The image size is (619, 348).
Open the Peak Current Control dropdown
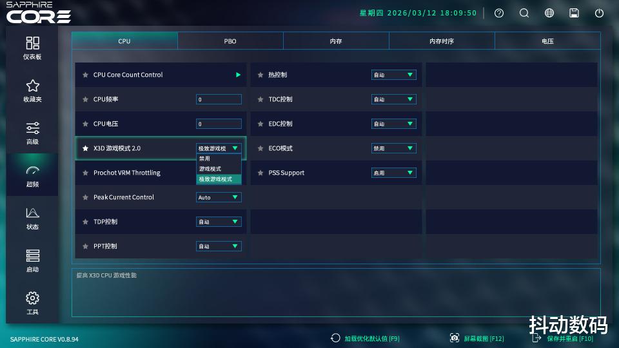pos(219,197)
